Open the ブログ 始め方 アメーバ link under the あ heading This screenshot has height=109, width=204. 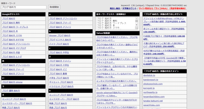pyautogui.click(x=13, y=70)
